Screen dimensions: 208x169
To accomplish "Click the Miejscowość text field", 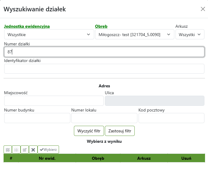I will pos(54,101).
